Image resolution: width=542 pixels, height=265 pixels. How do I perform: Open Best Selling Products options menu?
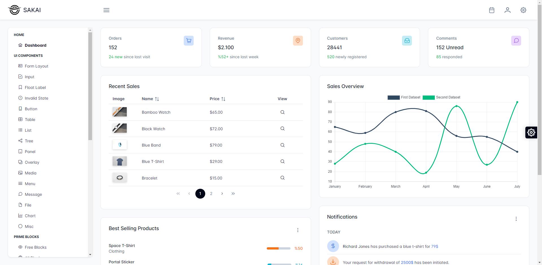click(298, 230)
